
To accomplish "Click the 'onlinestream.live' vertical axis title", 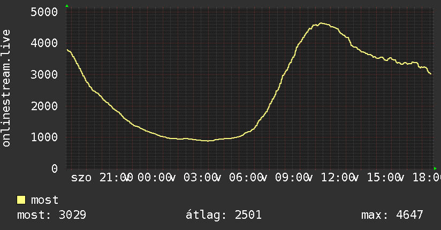I will pyautogui.click(x=6, y=88).
